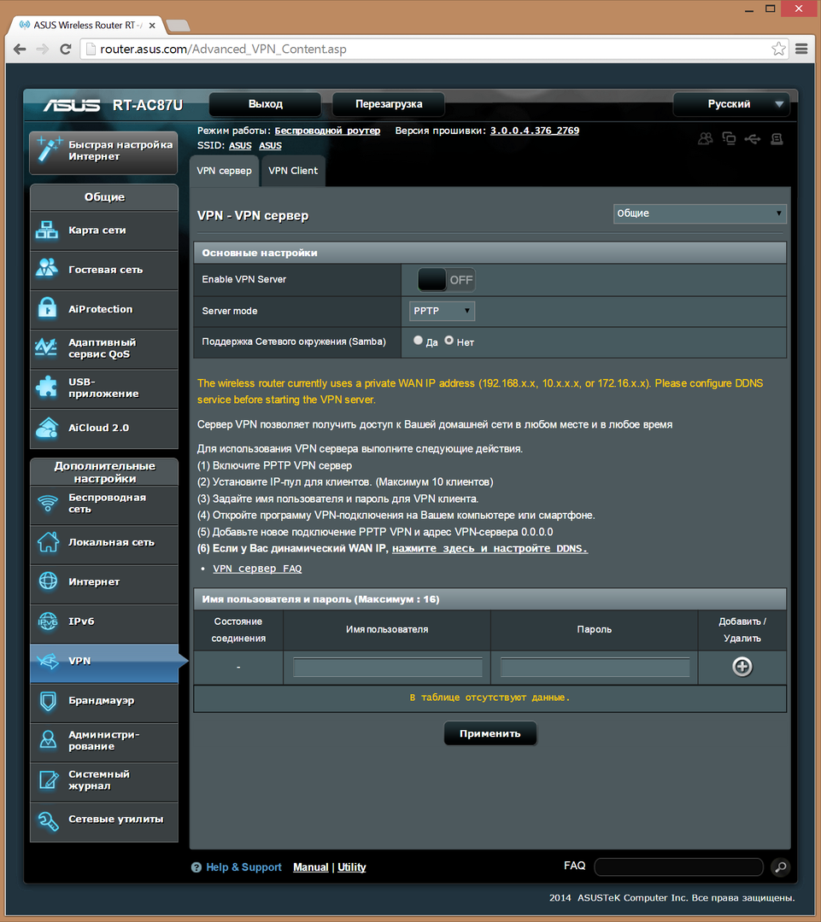Select Да for Samba support

pyautogui.click(x=418, y=340)
